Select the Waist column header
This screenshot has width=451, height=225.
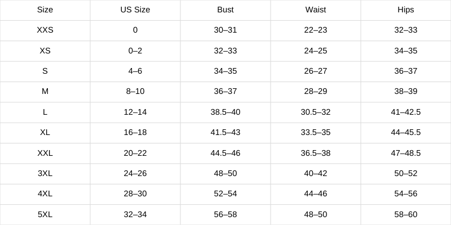[x=316, y=10]
